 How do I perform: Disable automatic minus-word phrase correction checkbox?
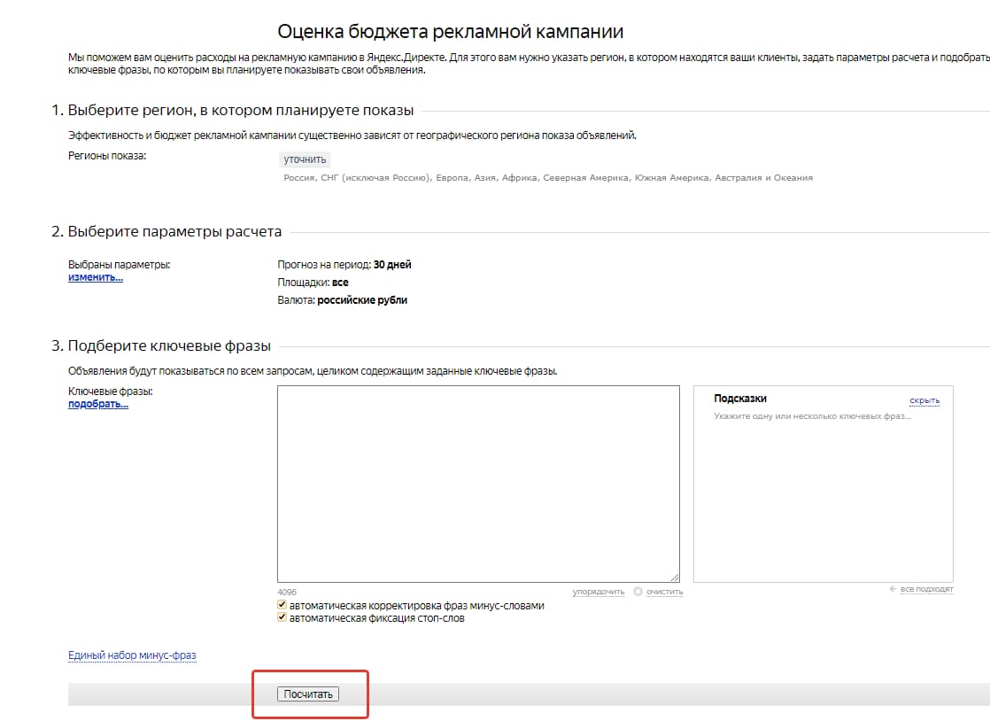click(x=282, y=604)
